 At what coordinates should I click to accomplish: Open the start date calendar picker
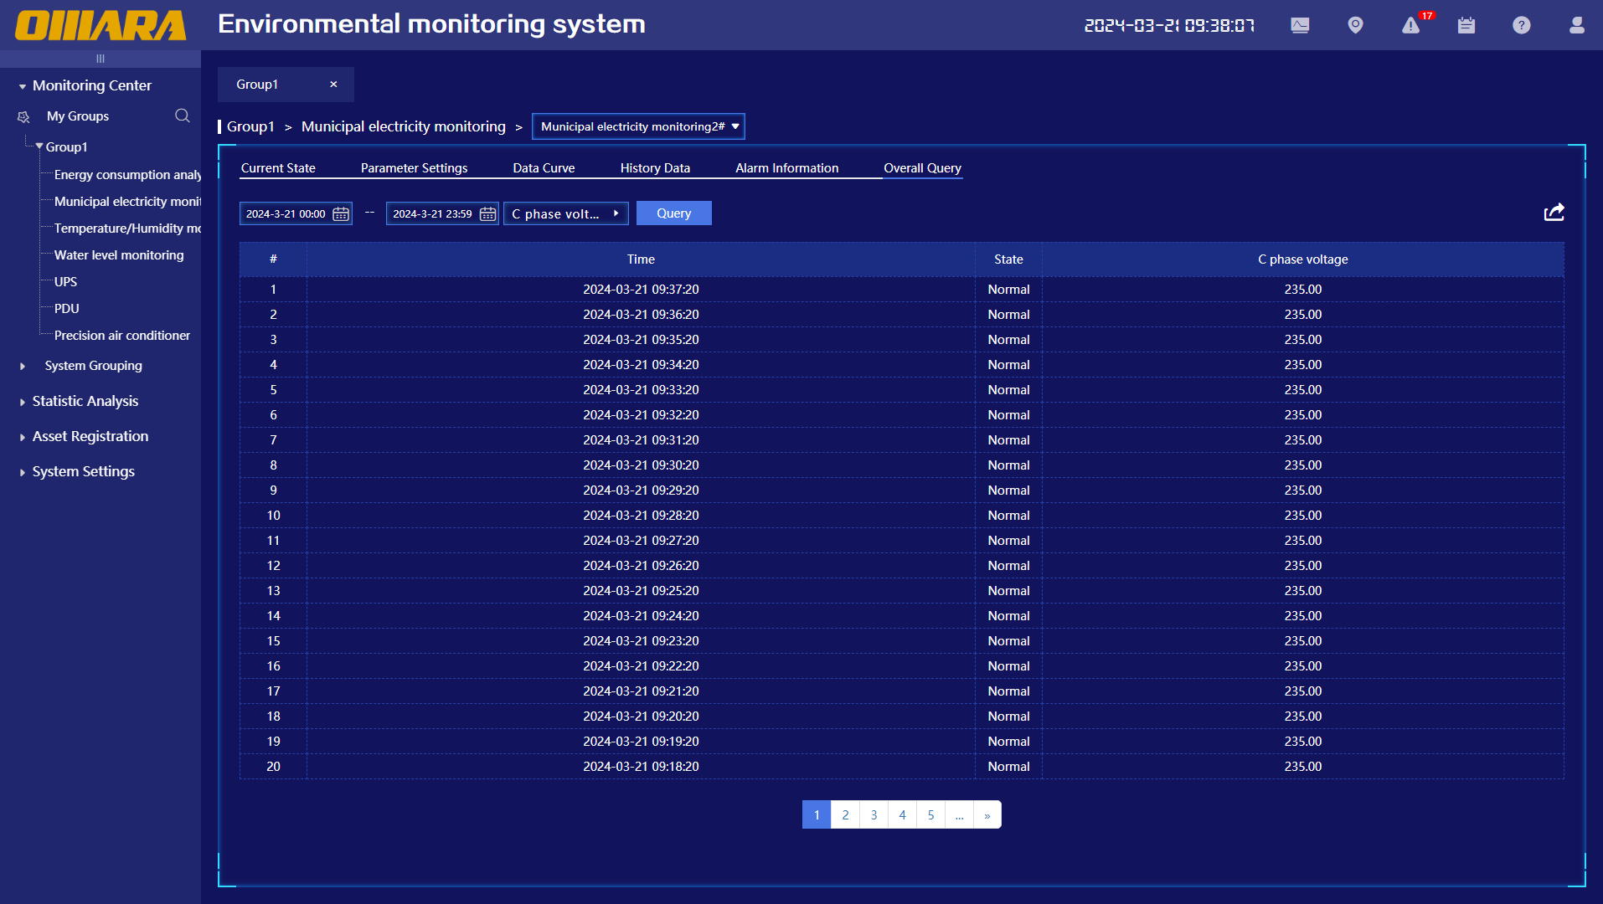point(341,214)
